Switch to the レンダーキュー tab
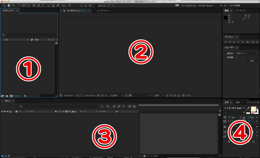Viewport: 260px width, 158px height. pos(103,11)
